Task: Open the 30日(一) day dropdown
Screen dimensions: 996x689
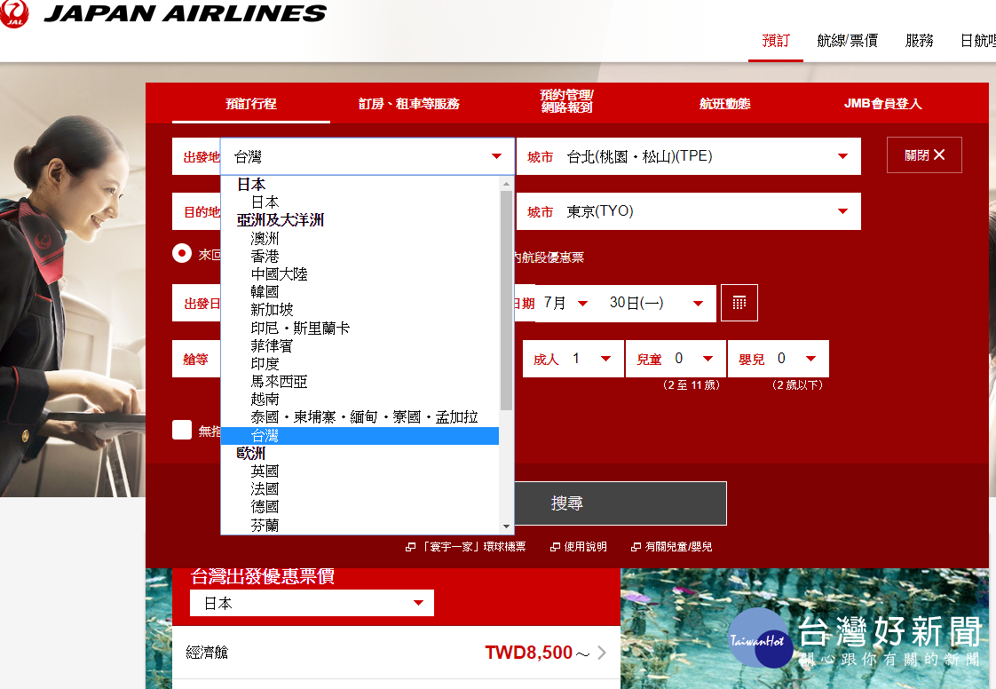Action: pos(657,303)
